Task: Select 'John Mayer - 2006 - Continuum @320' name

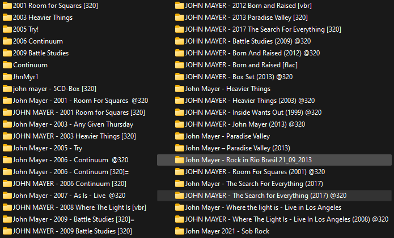Action: 71,160
